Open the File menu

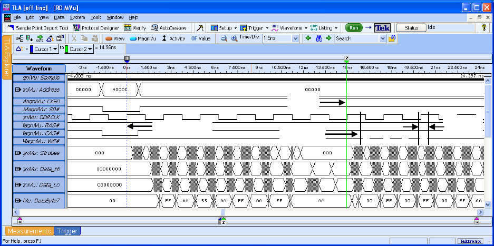[x=17, y=17]
